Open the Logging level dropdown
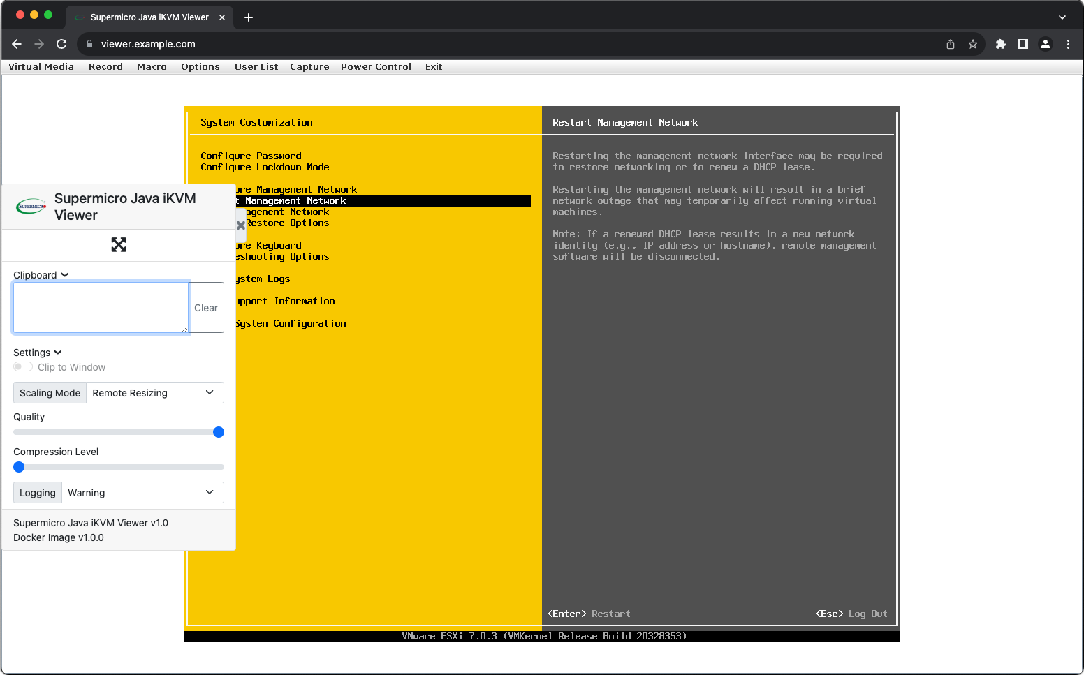Viewport: 1084px width, 675px height. (x=142, y=493)
